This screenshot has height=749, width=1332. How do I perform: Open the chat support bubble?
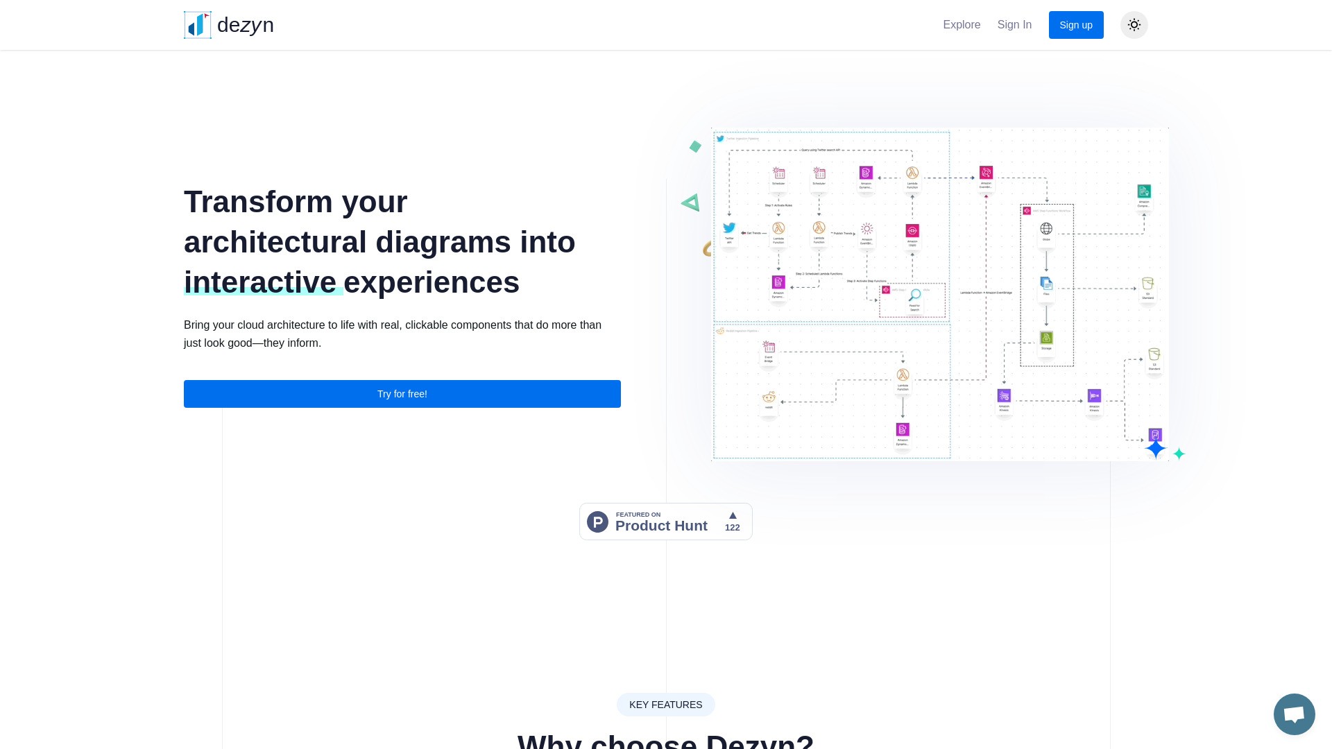coord(1294,714)
